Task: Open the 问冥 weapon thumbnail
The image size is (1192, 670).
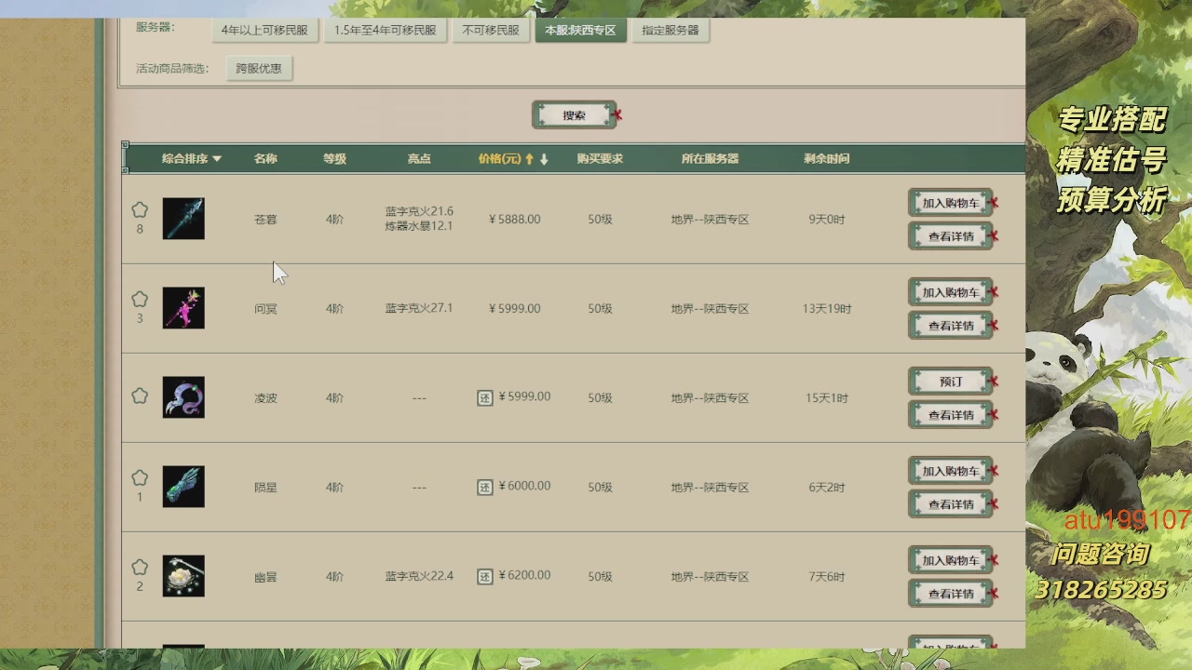Action: pos(183,308)
